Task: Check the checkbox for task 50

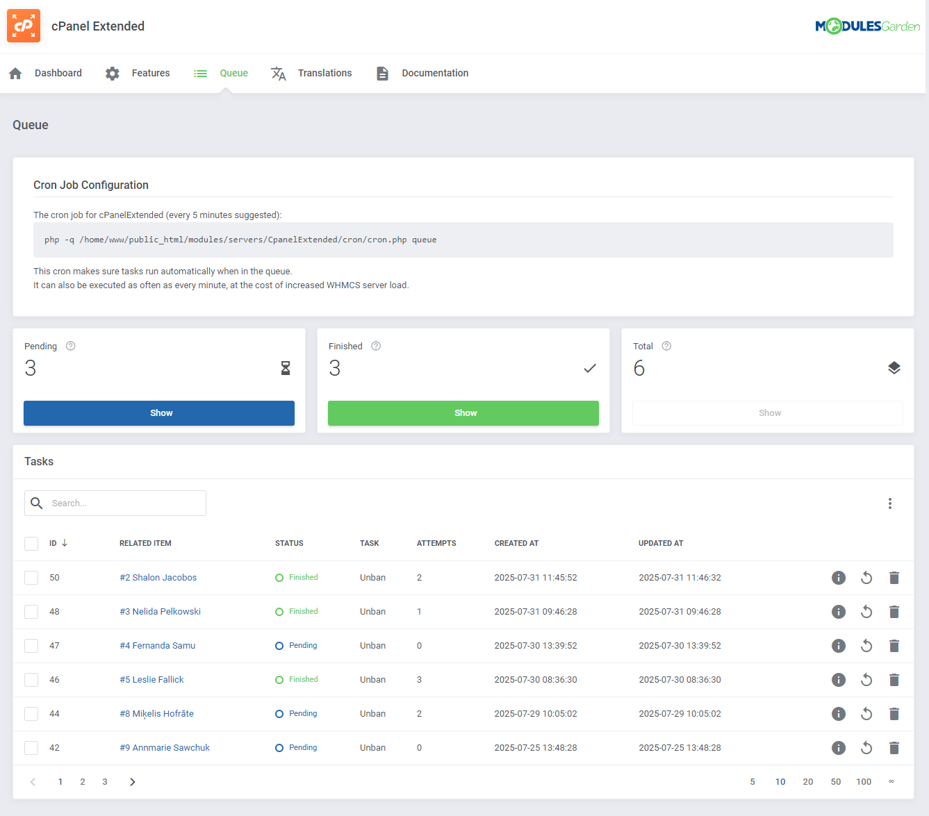Action: [x=31, y=577]
